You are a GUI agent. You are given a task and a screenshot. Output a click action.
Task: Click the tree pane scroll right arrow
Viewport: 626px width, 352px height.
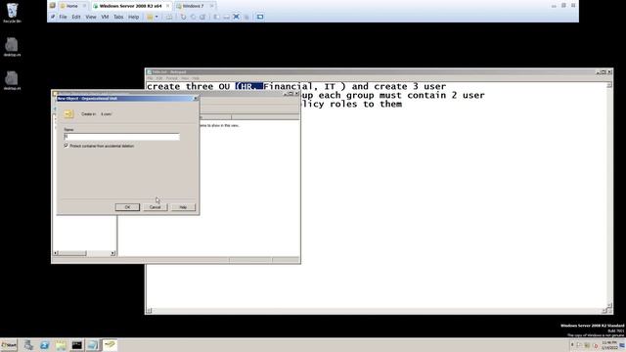pos(112,253)
